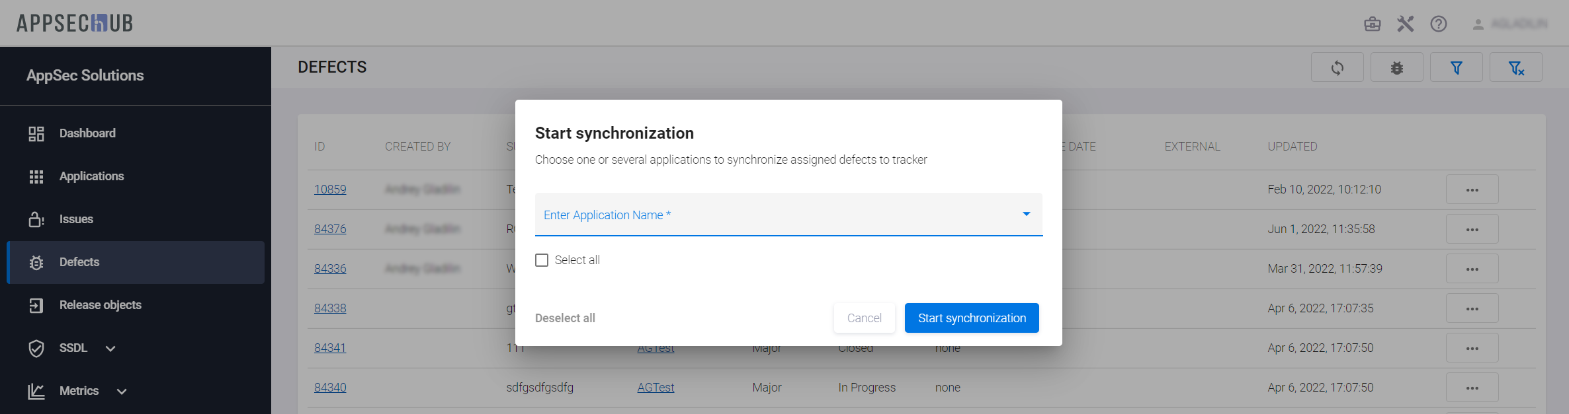Cancel the synchronization dialog
This screenshot has width=1569, height=414.
(864, 318)
